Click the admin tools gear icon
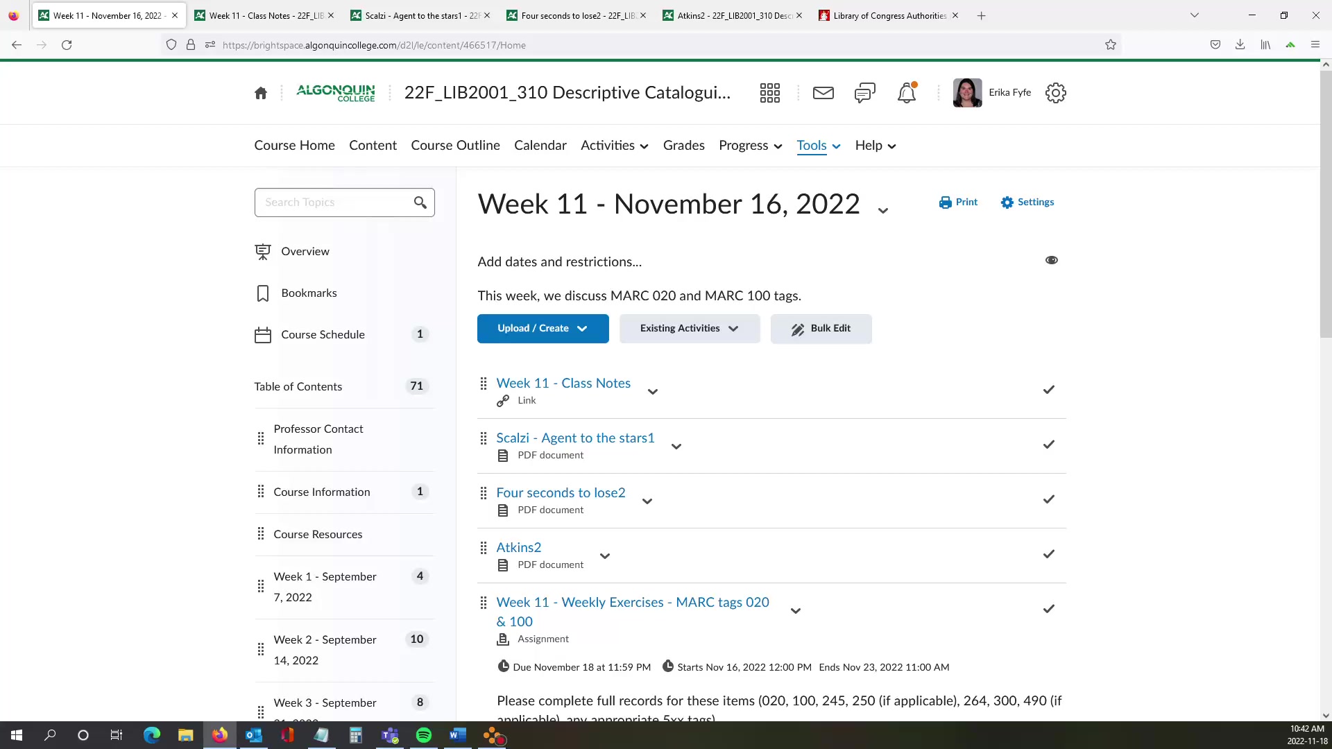This screenshot has width=1332, height=749. pos(1055,93)
